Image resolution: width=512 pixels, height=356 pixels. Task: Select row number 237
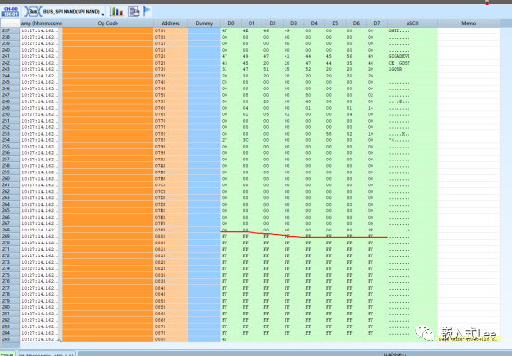click(x=10, y=30)
